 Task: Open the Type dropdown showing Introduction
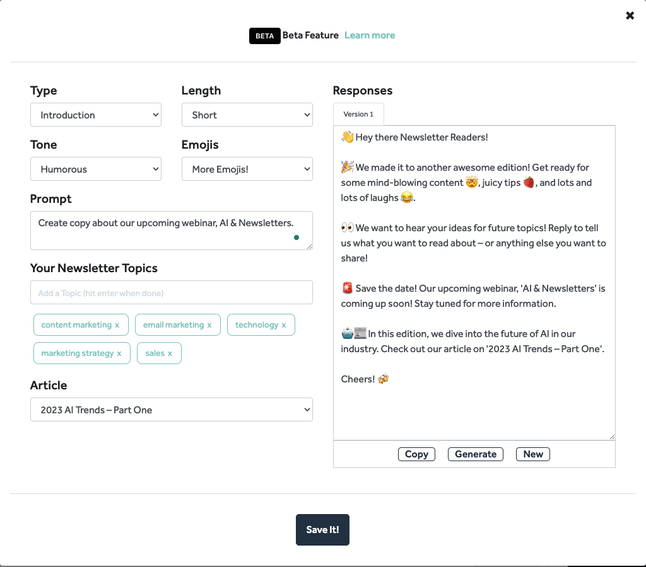pos(96,115)
